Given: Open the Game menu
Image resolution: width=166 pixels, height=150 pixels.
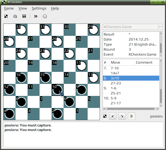Looking at the screenshot, I should (x=9, y=8).
